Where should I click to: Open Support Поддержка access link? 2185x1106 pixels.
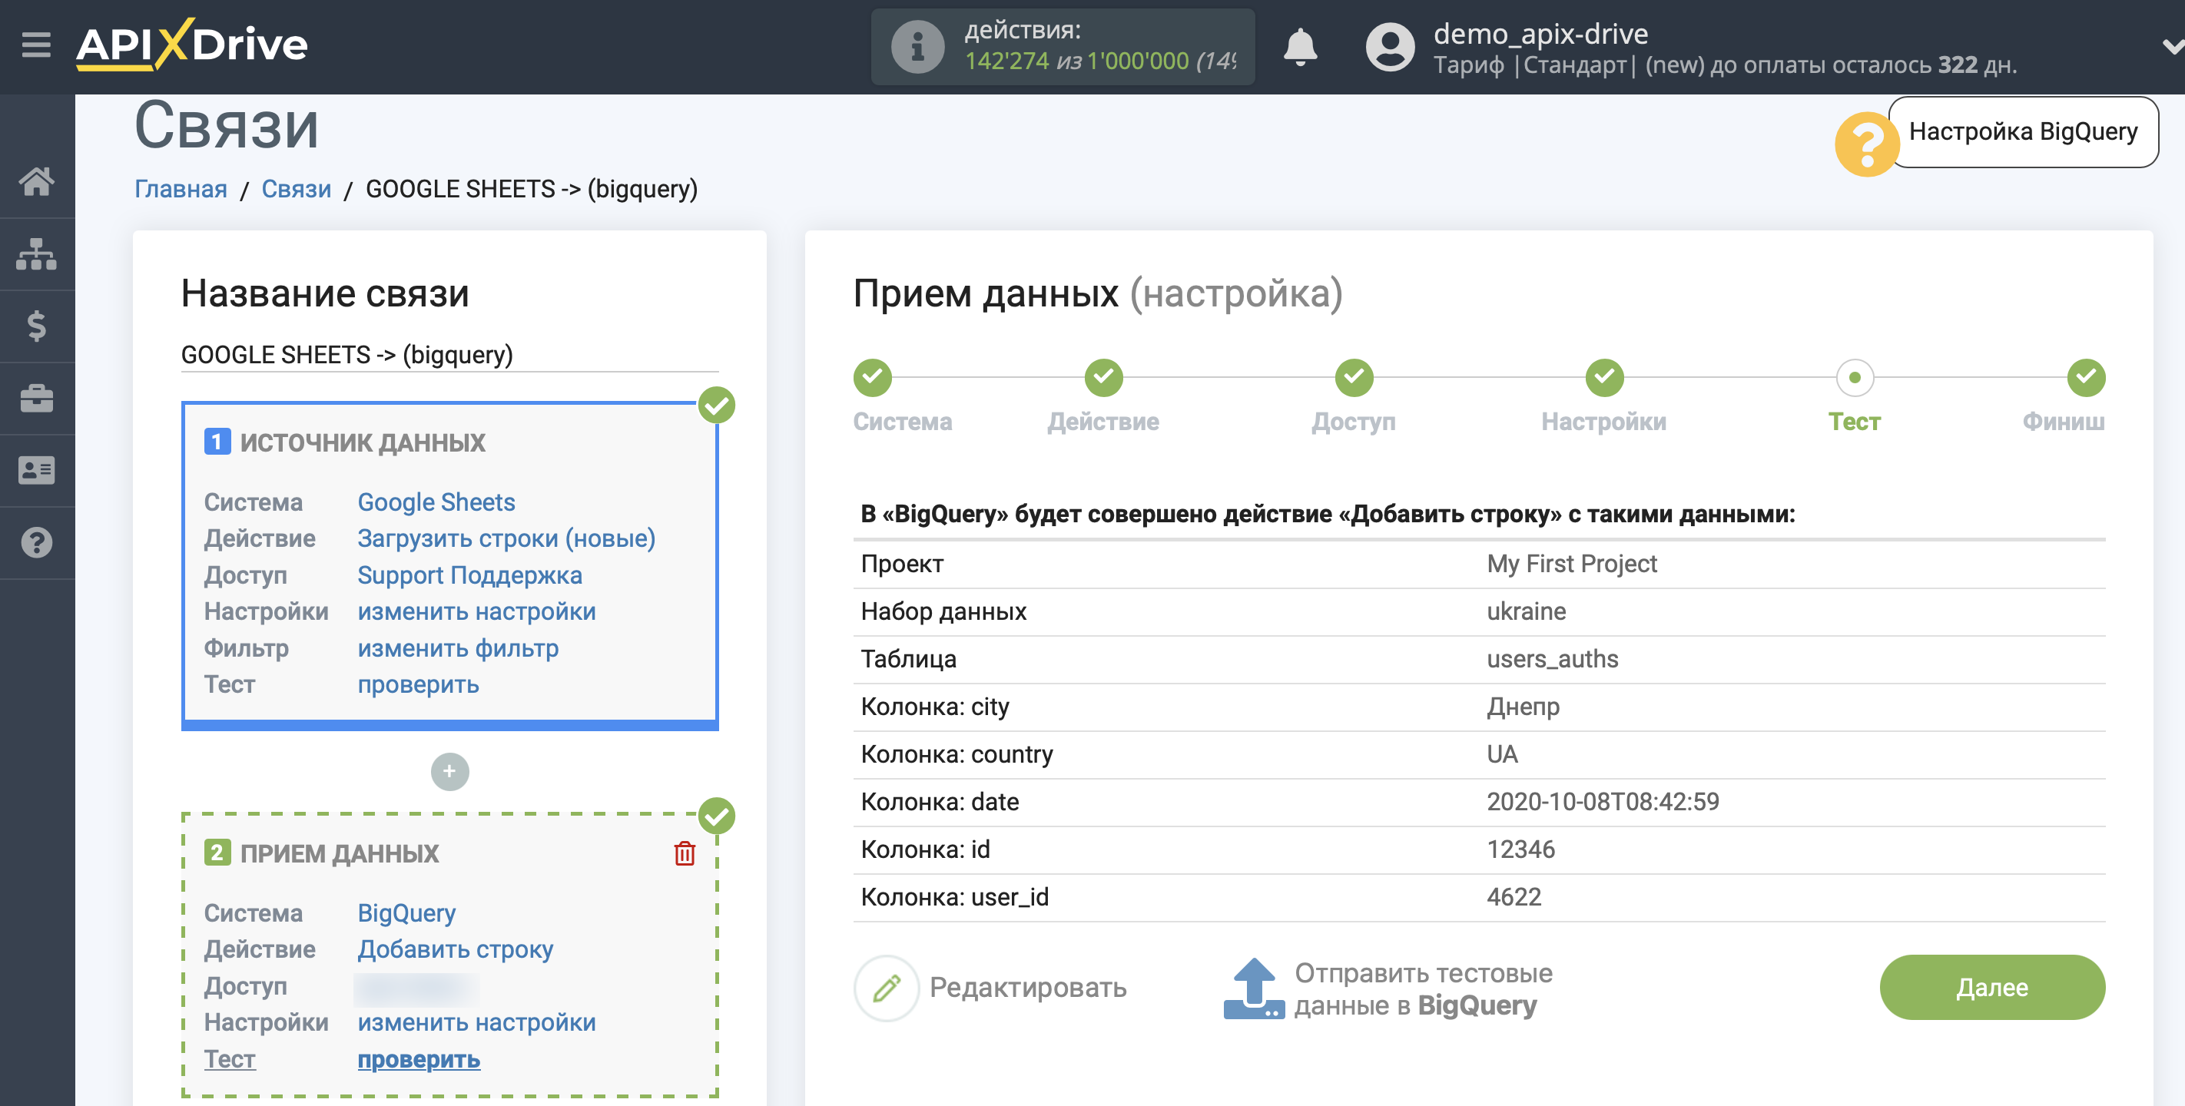470,575
